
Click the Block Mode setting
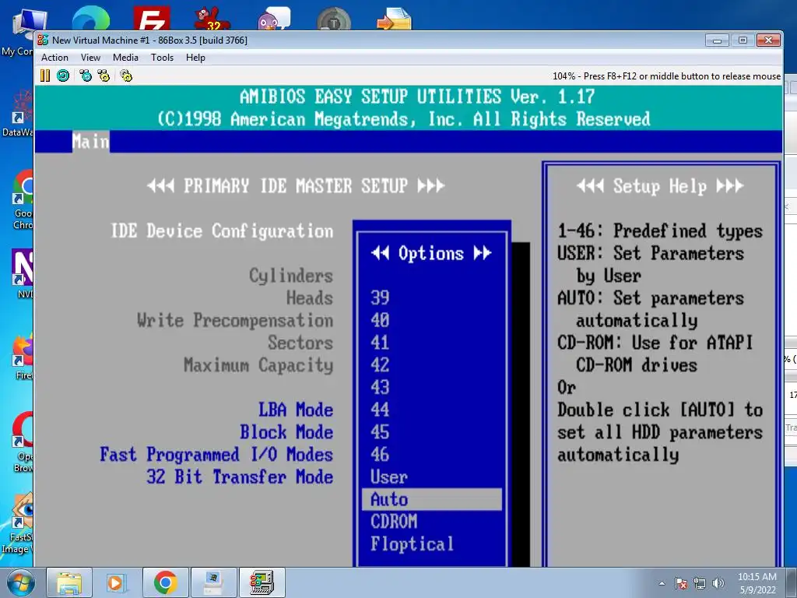(x=286, y=431)
